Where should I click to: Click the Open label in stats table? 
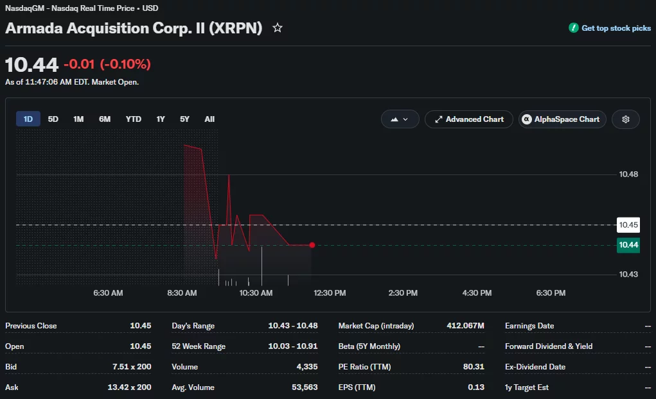(x=14, y=346)
